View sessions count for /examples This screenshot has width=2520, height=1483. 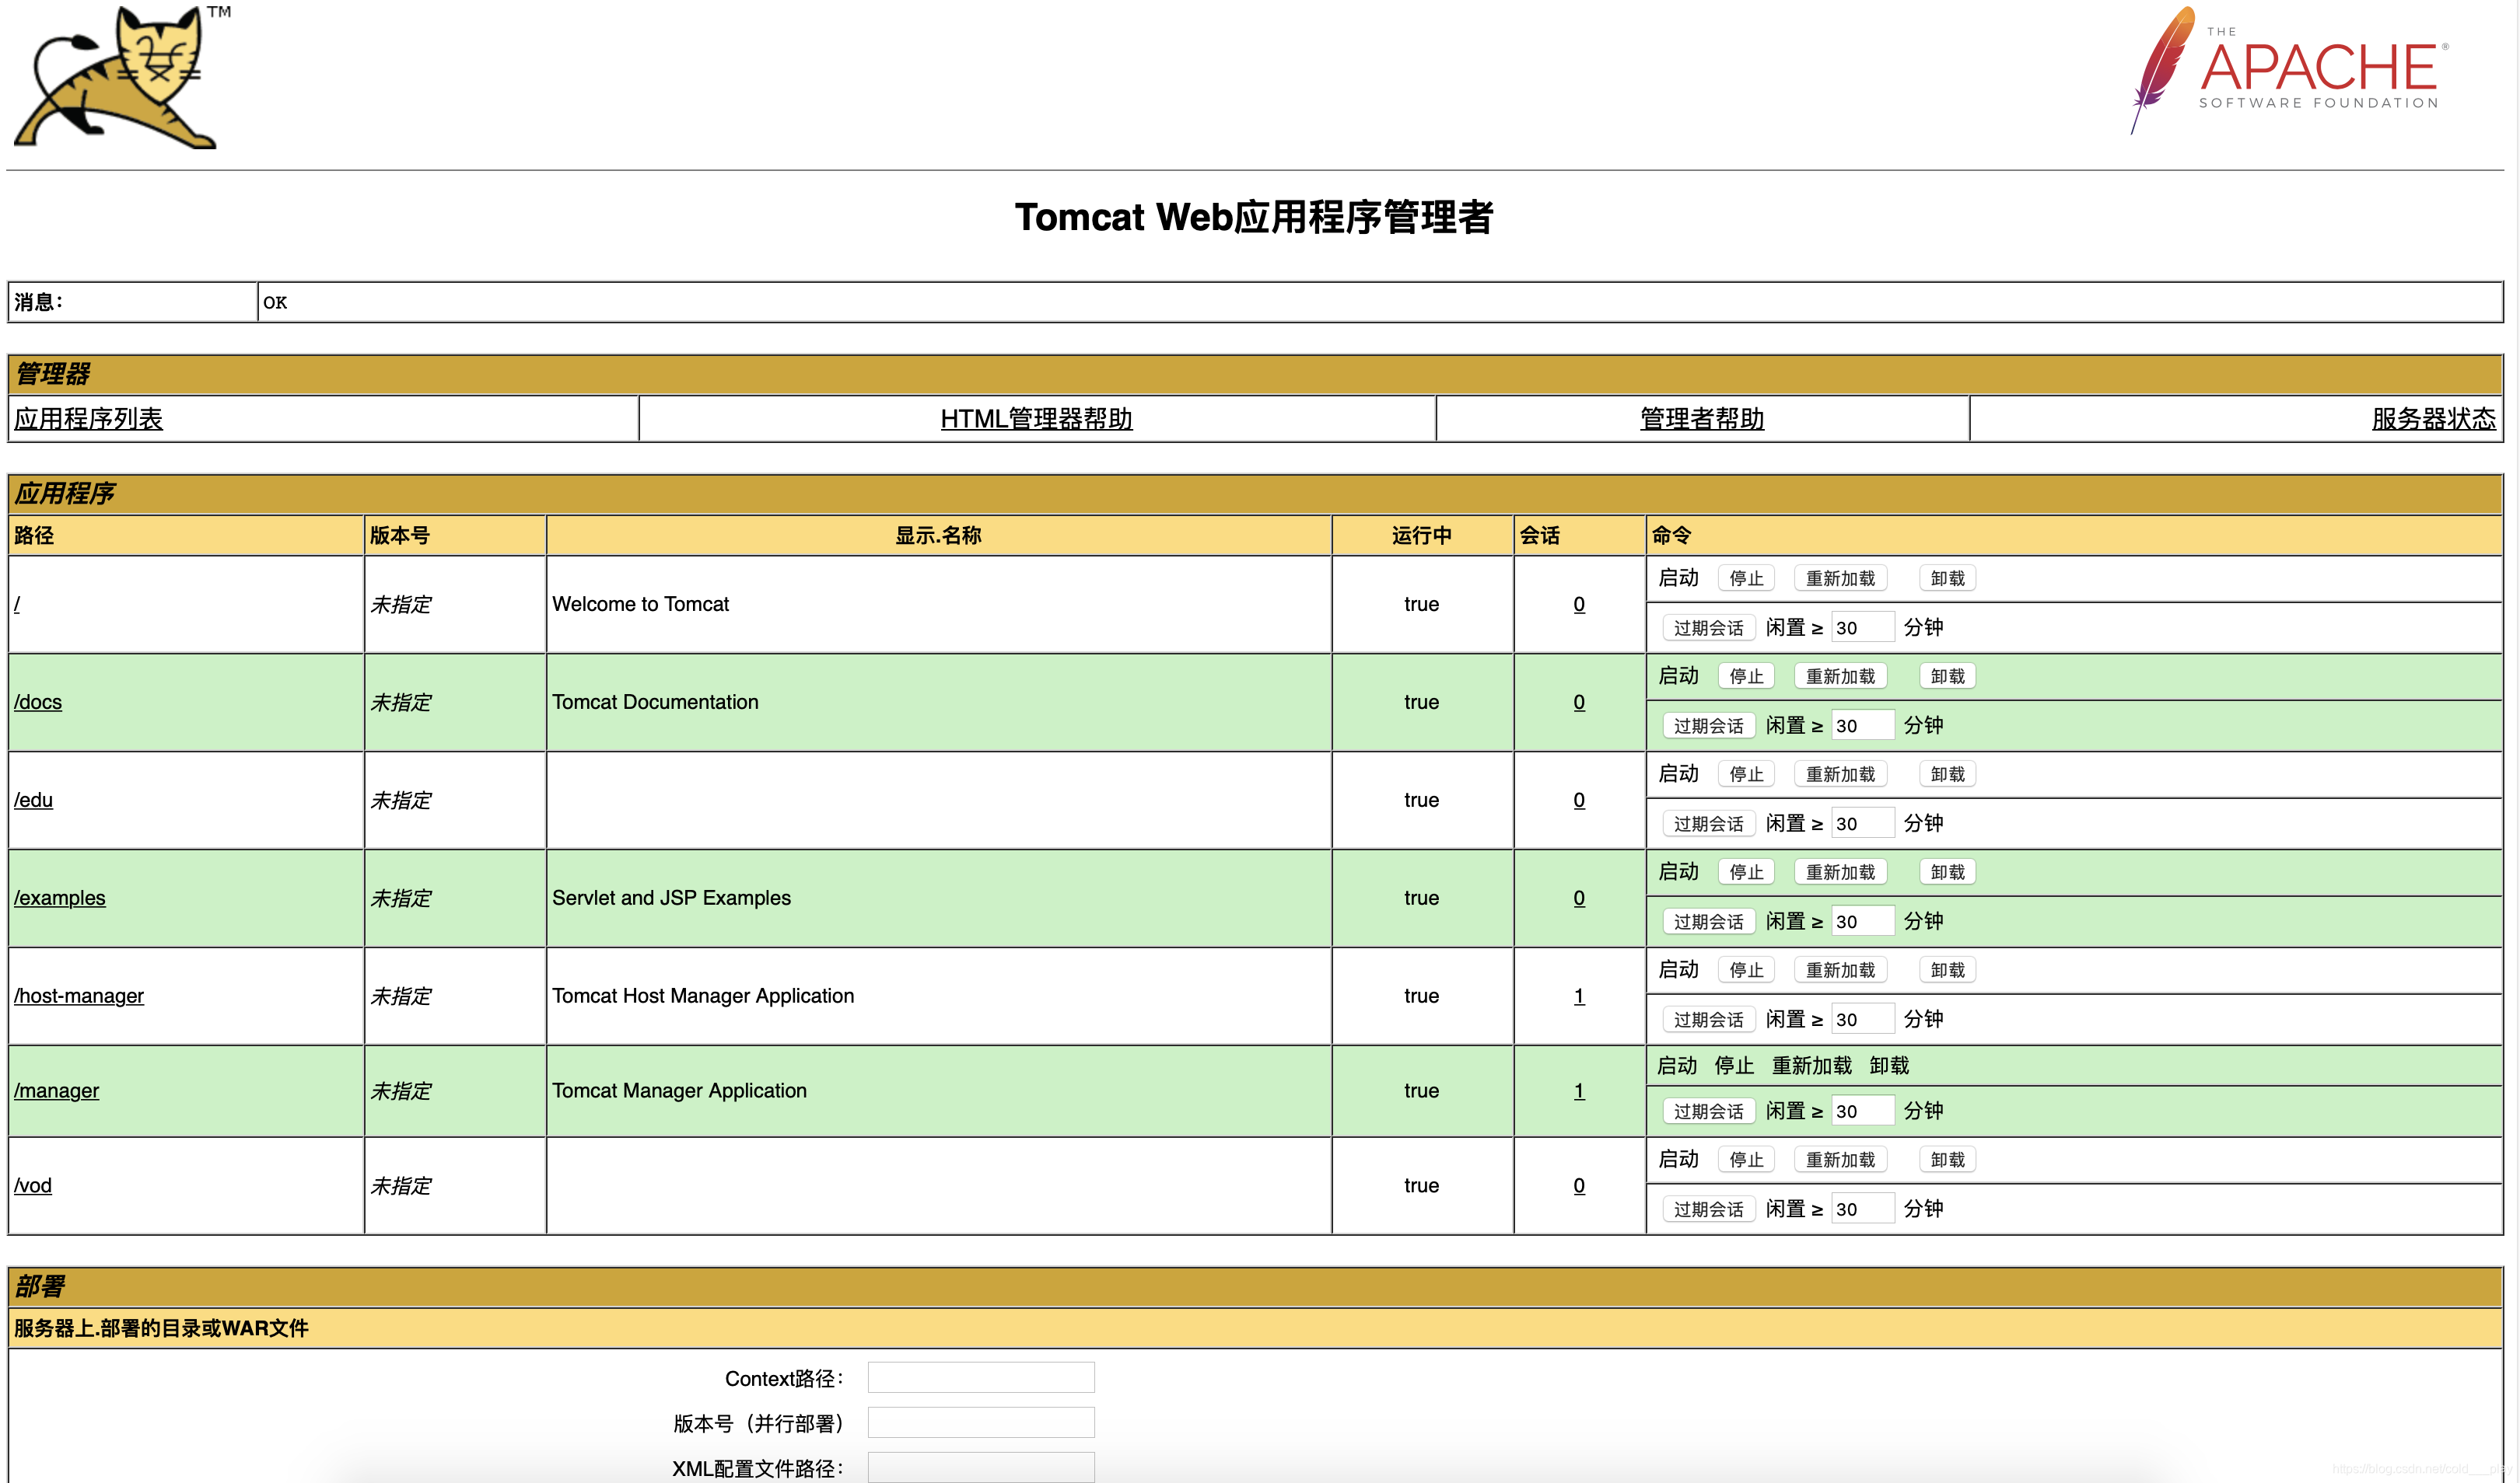(1579, 898)
